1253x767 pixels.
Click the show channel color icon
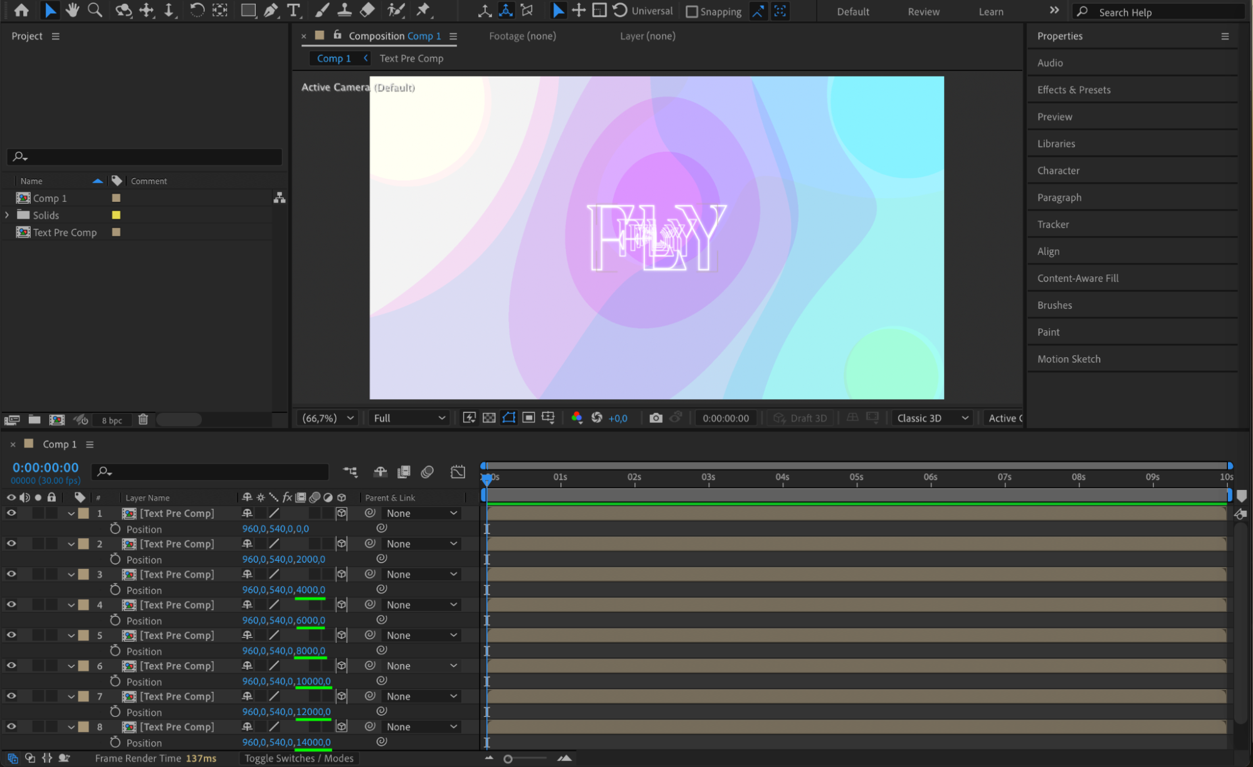(577, 418)
